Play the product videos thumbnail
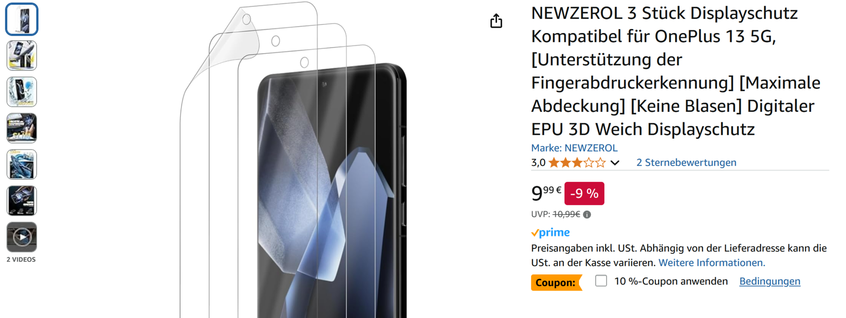The height and width of the screenshot is (318, 846). [x=22, y=237]
